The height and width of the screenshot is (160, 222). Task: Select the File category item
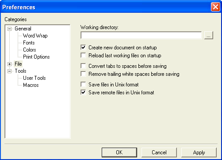pos(18,64)
